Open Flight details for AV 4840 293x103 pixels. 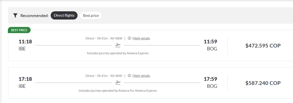point(141,76)
